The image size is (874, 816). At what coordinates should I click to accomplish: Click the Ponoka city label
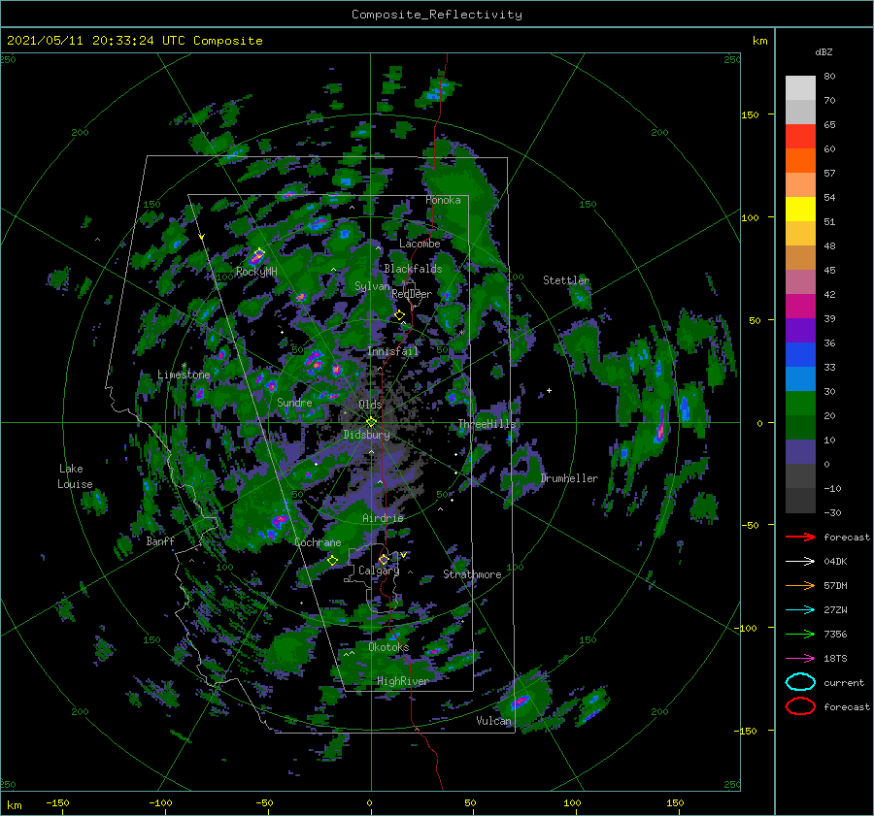(x=443, y=200)
